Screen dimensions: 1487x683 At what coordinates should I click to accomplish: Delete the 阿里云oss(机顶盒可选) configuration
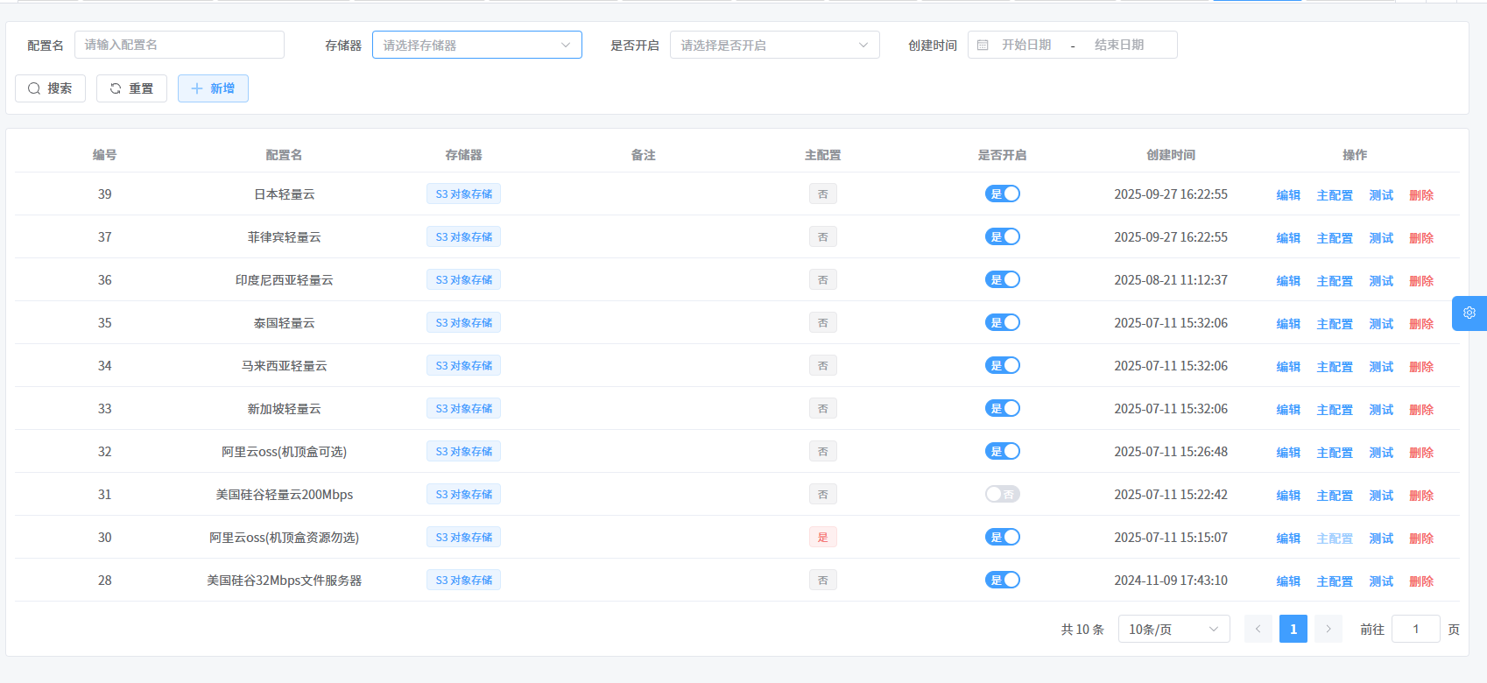click(1421, 453)
